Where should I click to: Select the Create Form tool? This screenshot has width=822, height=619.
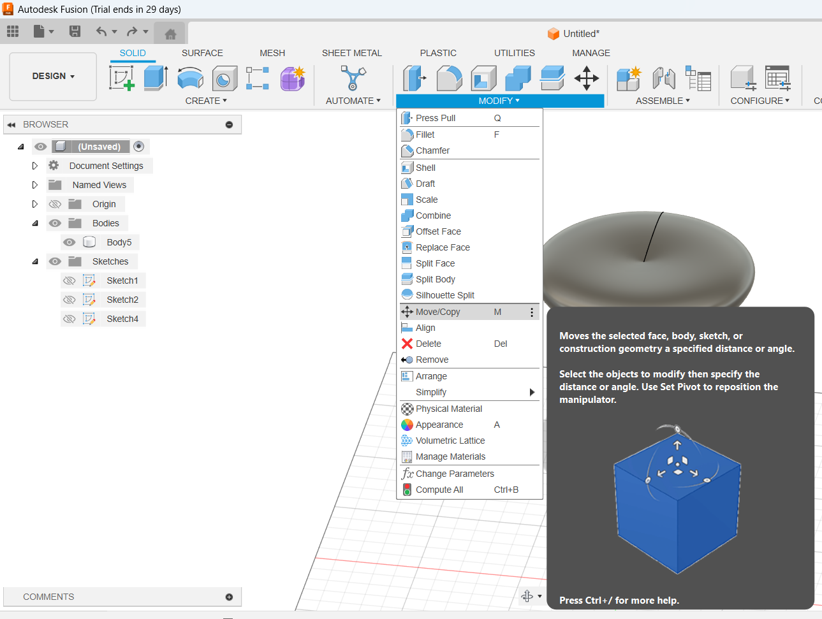(293, 78)
